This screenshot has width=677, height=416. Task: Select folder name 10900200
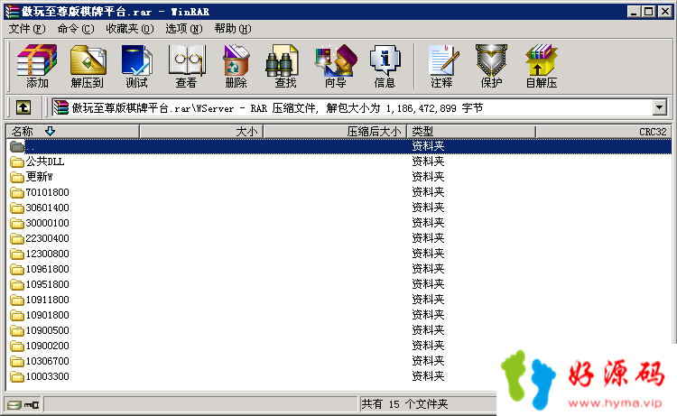[48, 347]
